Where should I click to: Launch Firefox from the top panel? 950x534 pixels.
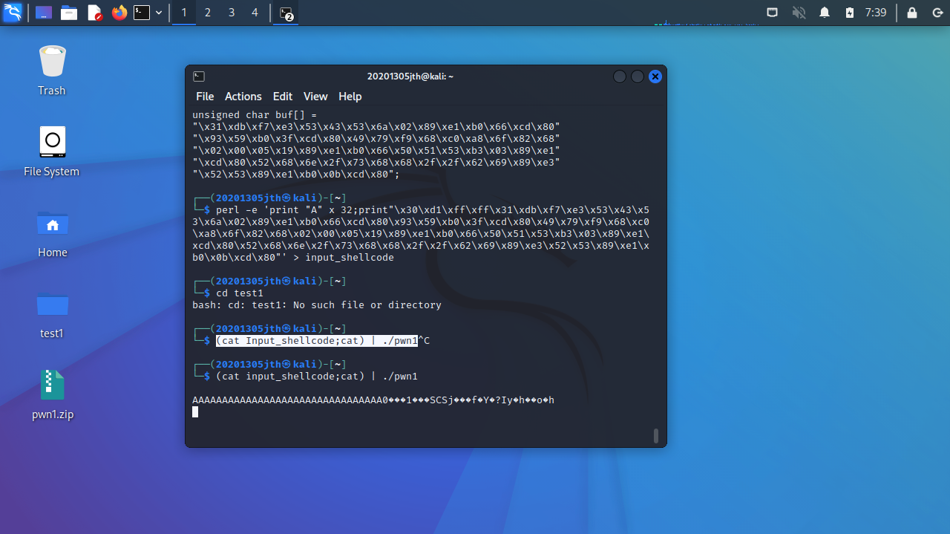click(x=119, y=13)
